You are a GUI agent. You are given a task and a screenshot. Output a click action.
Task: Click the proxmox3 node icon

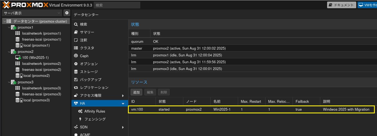point(13,82)
